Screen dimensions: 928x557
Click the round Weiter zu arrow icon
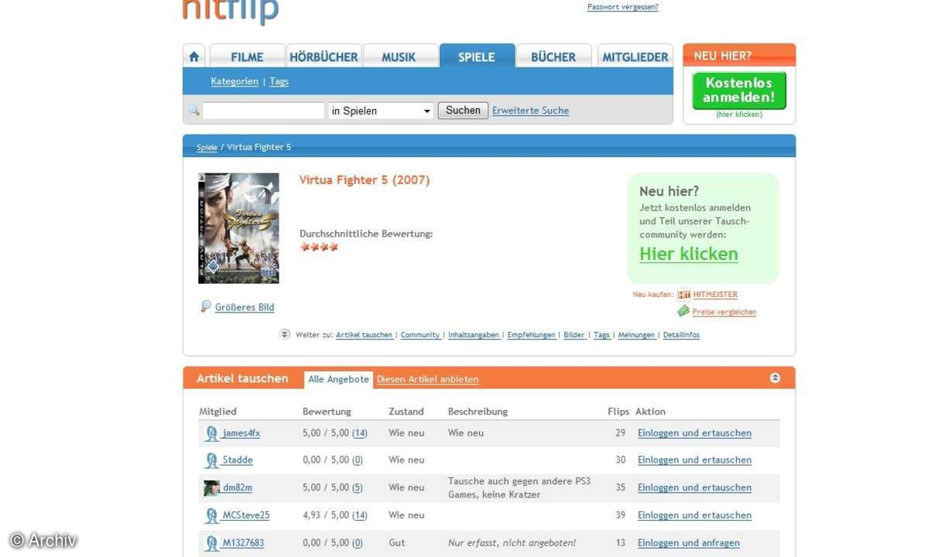(285, 334)
